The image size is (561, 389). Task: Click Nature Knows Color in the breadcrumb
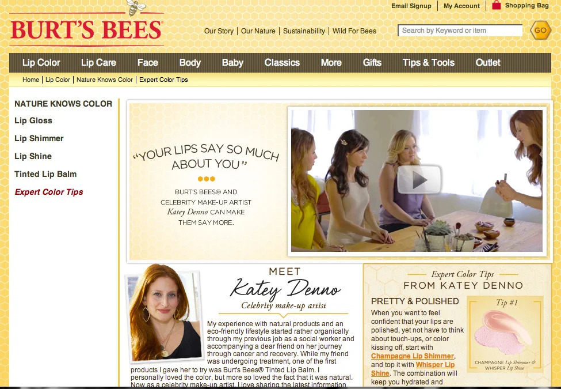105,80
